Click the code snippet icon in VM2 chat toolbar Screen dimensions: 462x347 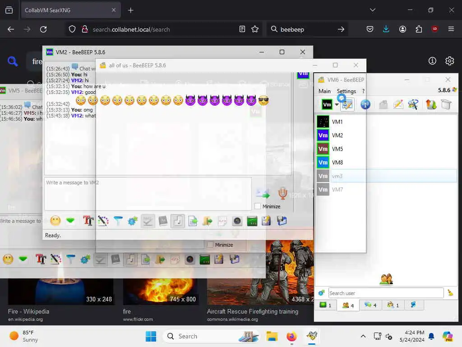[x=222, y=220]
